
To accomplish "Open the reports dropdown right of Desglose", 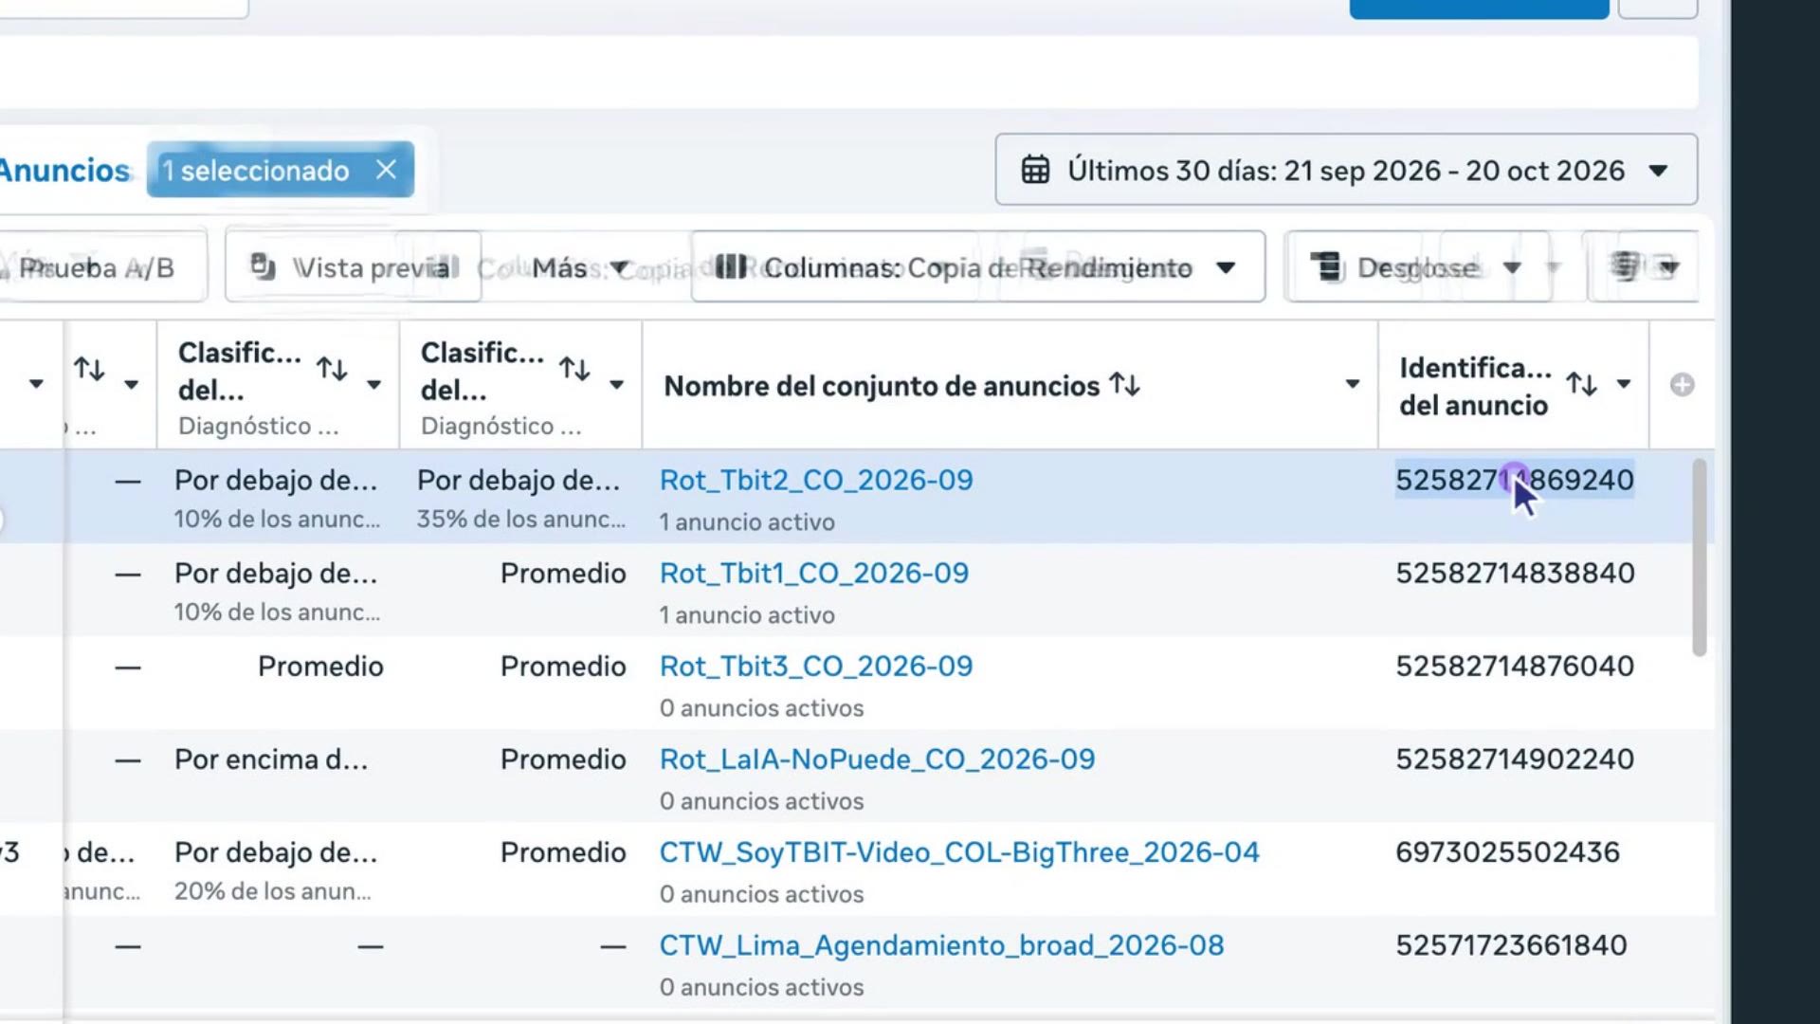I will click(x=1645, y=267).
